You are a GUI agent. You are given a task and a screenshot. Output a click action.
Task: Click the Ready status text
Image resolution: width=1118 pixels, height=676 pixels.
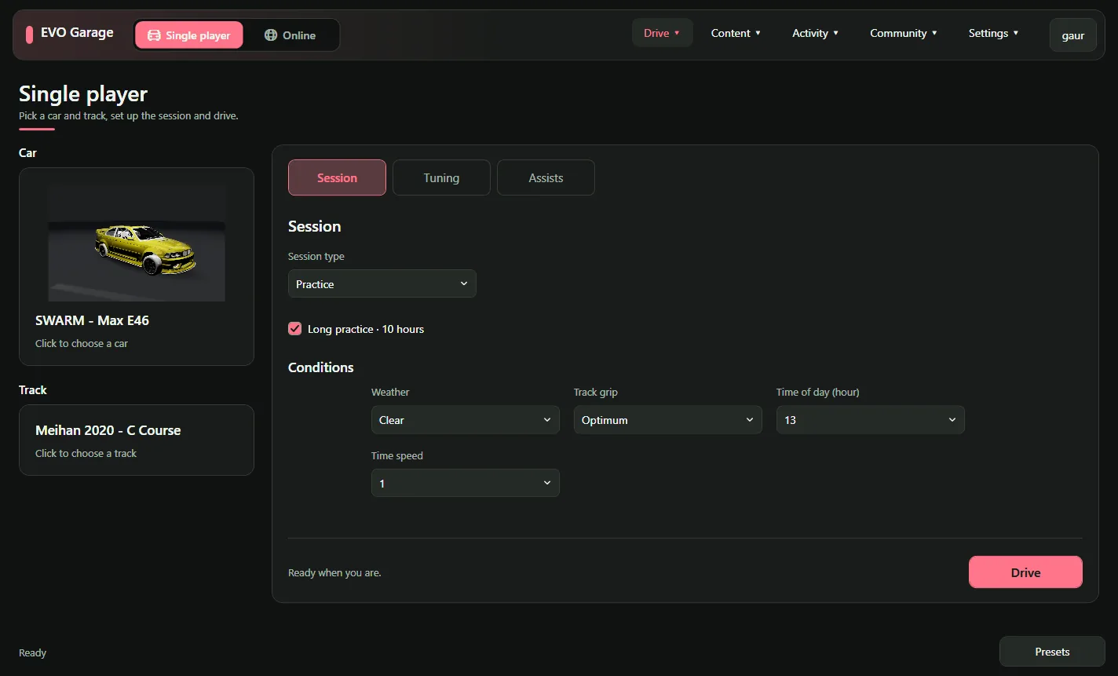point(32,652)
